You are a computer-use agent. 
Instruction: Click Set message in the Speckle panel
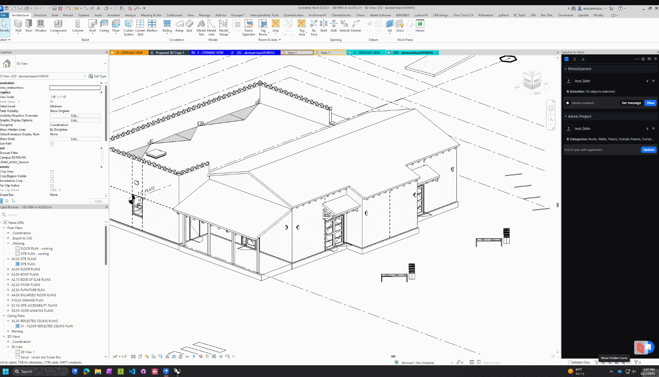pyautogui.click(x=631, y=103)
